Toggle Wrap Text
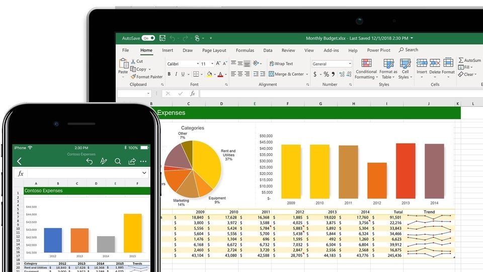This screenshot has width=483, height=272. pyautogui.click(x=281, y=63)
